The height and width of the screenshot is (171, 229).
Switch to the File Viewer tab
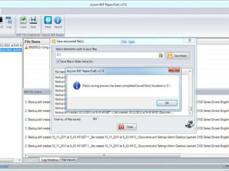tap(68, 160)
